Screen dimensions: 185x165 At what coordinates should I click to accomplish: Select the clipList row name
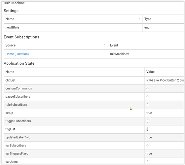[10, 80]
